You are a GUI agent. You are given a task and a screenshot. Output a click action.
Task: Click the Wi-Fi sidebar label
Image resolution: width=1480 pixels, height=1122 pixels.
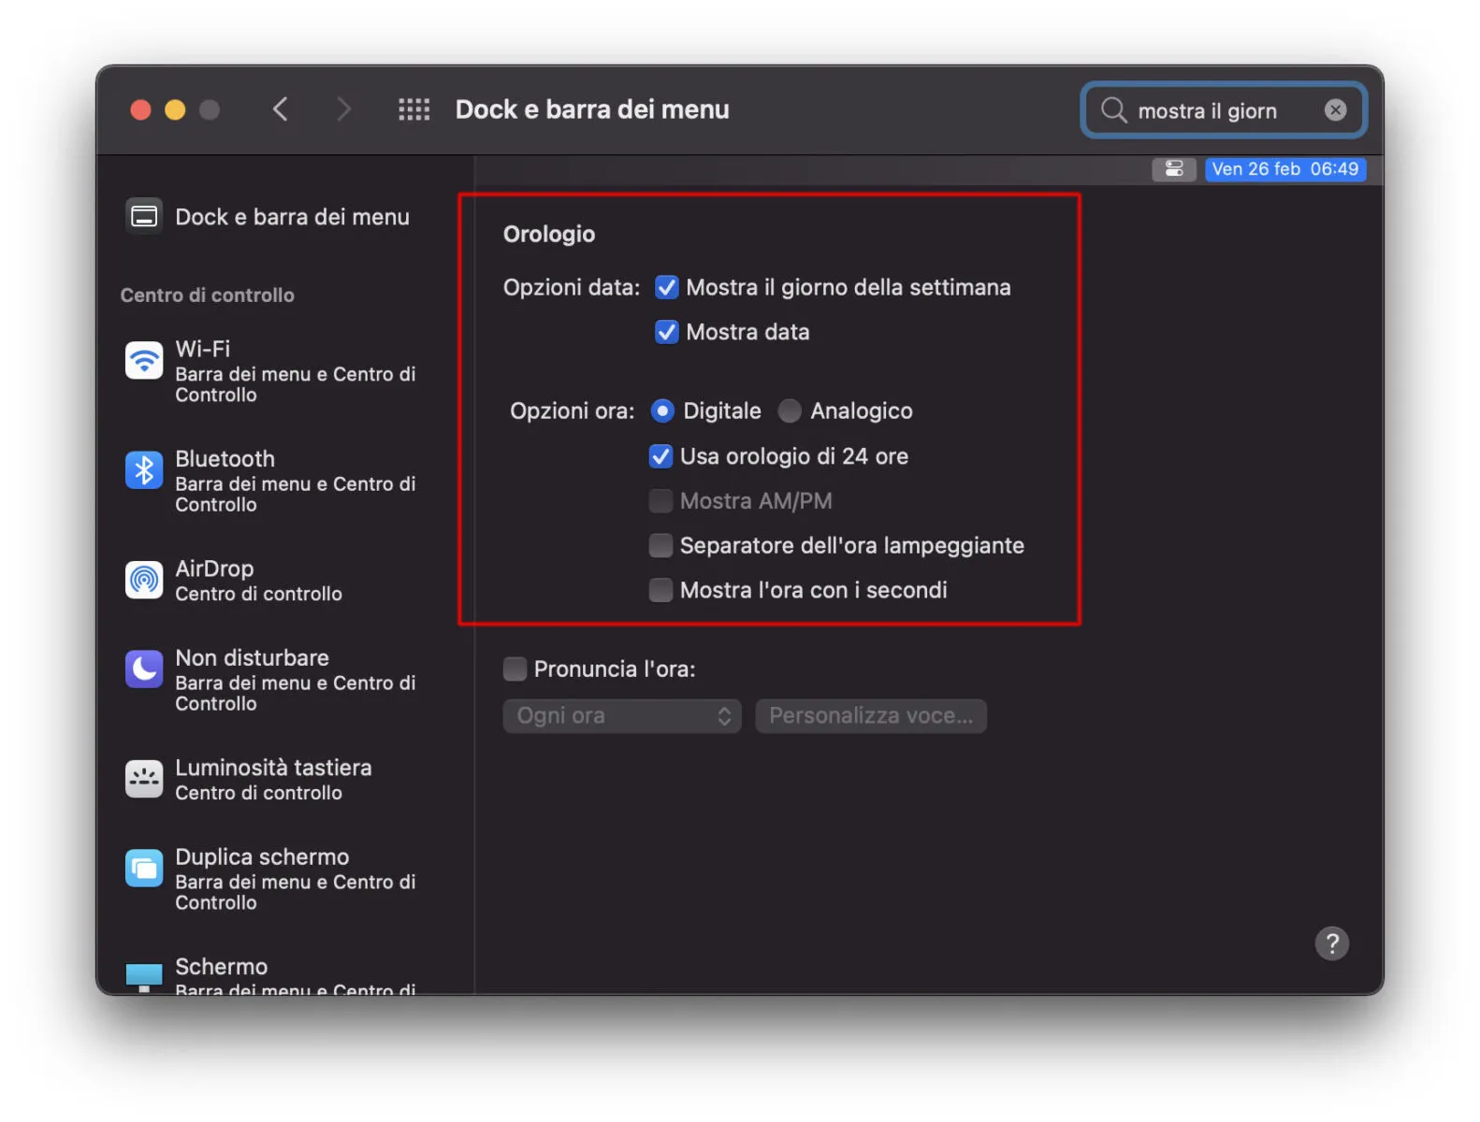203,349
